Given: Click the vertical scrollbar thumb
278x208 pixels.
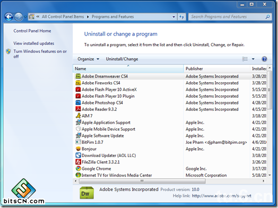Looking at the screenshot, I should click(x=270, y=90).
